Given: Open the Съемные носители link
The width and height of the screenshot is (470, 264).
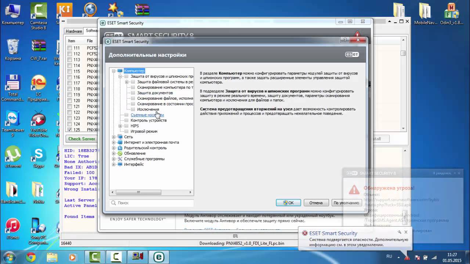Looking at the screenshot, I should (x=147, y=115).
